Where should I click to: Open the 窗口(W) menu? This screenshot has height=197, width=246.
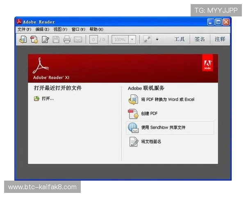point(78,30)
